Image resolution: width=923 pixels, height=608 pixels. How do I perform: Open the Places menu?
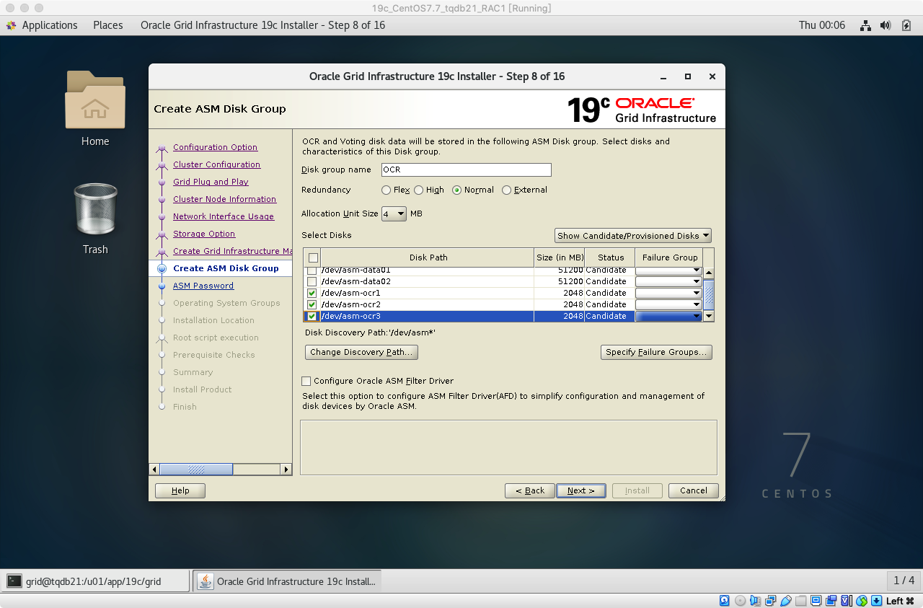tap(108, 25)
